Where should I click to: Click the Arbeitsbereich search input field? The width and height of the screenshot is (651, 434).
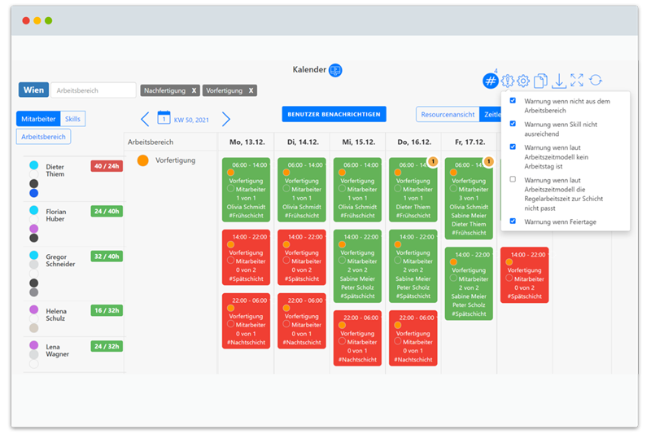pyautogui.click(x=94, y=90)
